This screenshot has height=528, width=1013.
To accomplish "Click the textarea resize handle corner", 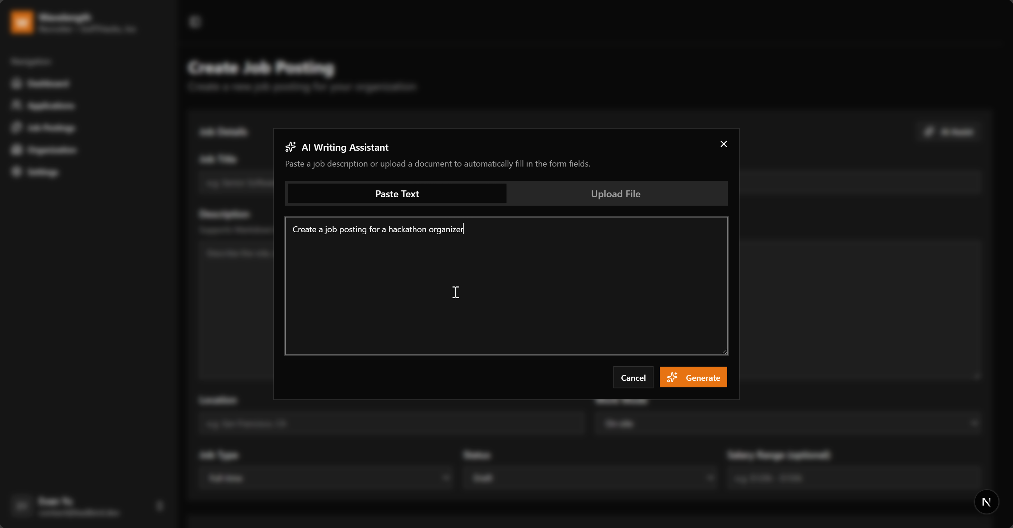I will (724, 352).
